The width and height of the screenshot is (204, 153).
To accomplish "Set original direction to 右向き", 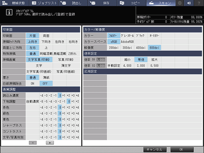I will [x=73, y=42].
